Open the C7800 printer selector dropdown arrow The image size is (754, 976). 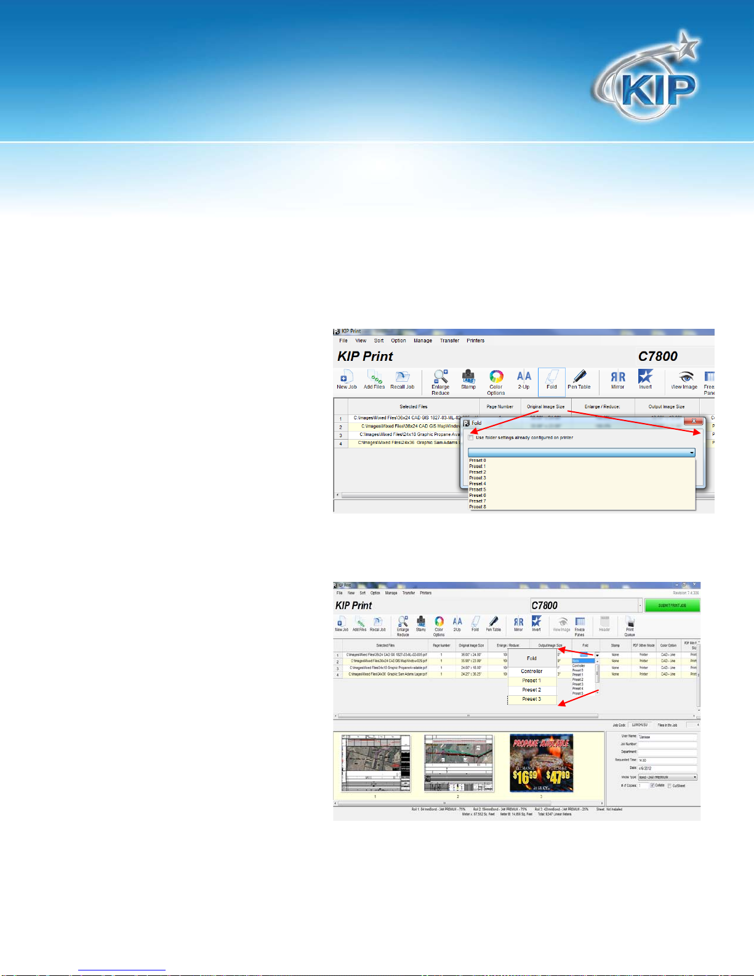[x=640, y=606]
